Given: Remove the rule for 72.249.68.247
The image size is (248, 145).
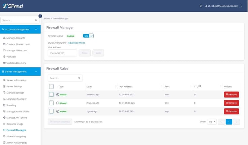Looking at the screenshot, I should (231, 95).
